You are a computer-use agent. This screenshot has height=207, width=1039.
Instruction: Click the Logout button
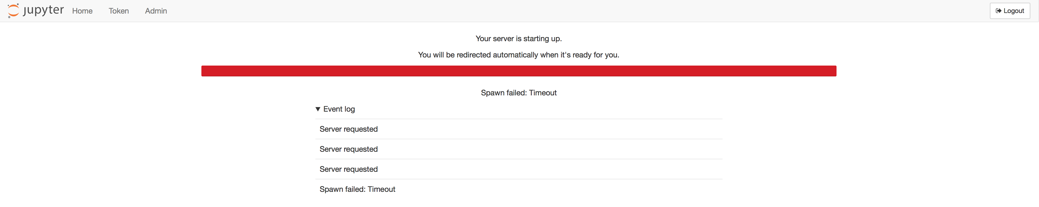(x=1010, y=11)
